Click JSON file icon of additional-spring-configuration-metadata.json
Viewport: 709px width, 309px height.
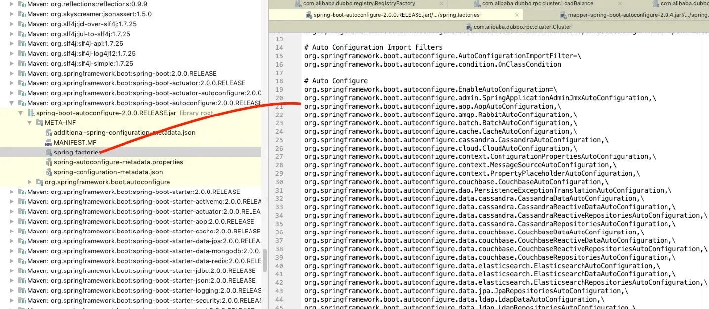click(x=48, y=132)
